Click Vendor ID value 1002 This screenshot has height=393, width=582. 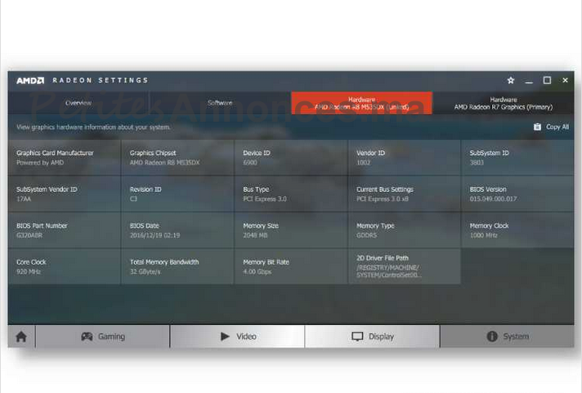point(364,163)
